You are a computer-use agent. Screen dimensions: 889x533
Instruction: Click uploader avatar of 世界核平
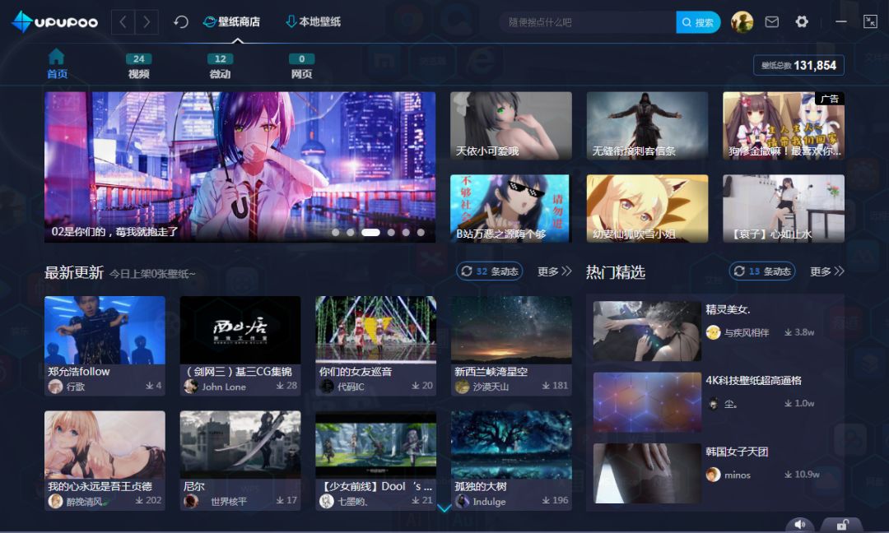[x=191, y=501]
